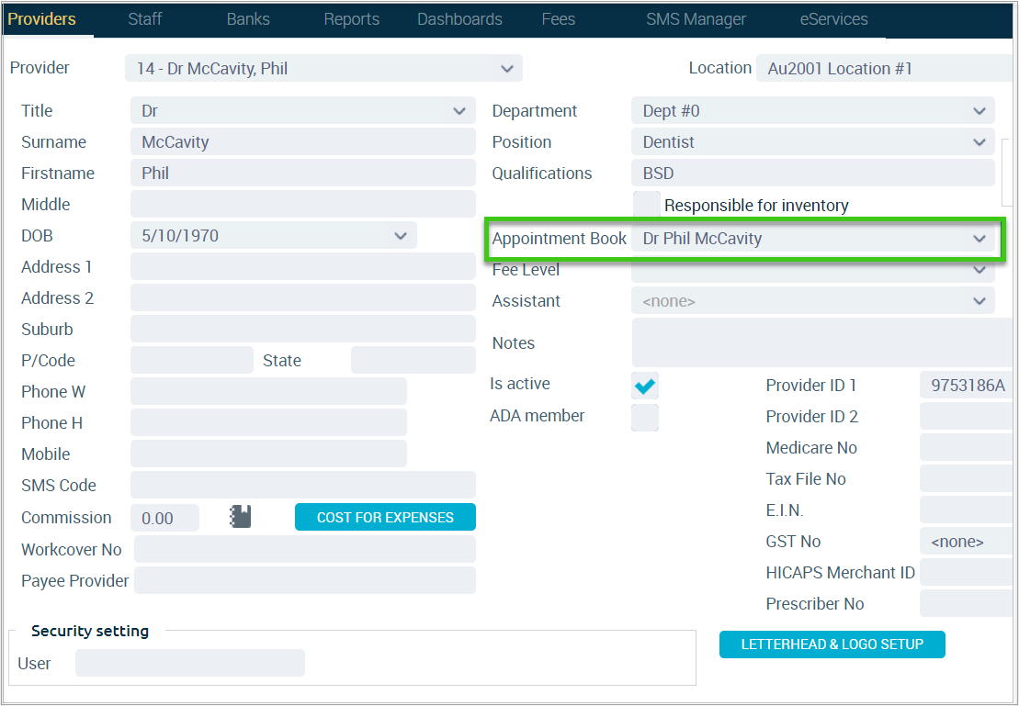Focus the Workcover No field

pyautogui.click(x=305, y=549)
